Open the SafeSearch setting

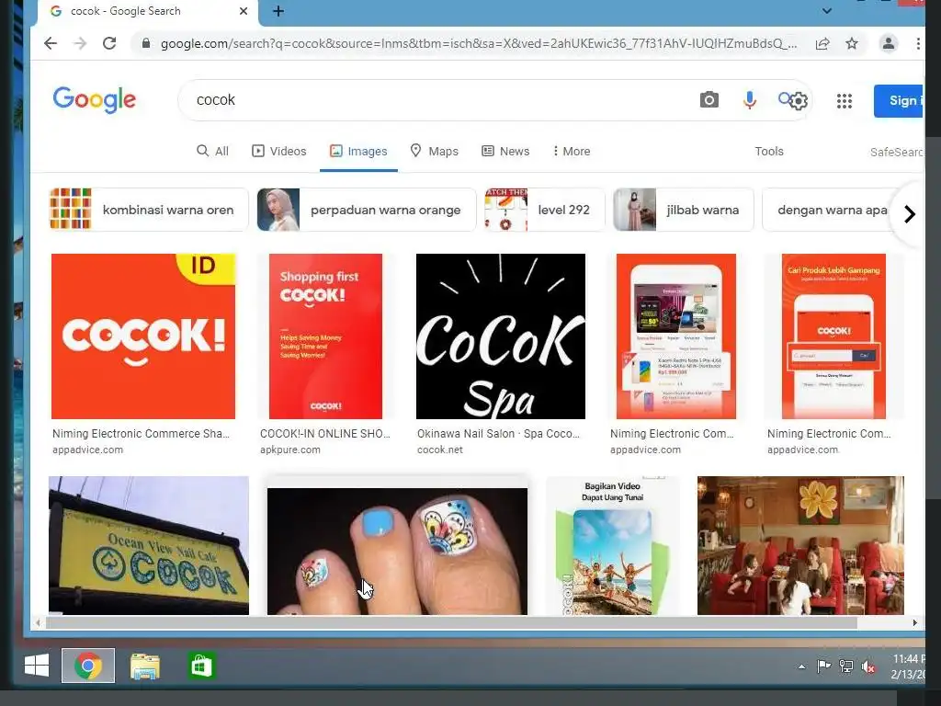(897, 153)
